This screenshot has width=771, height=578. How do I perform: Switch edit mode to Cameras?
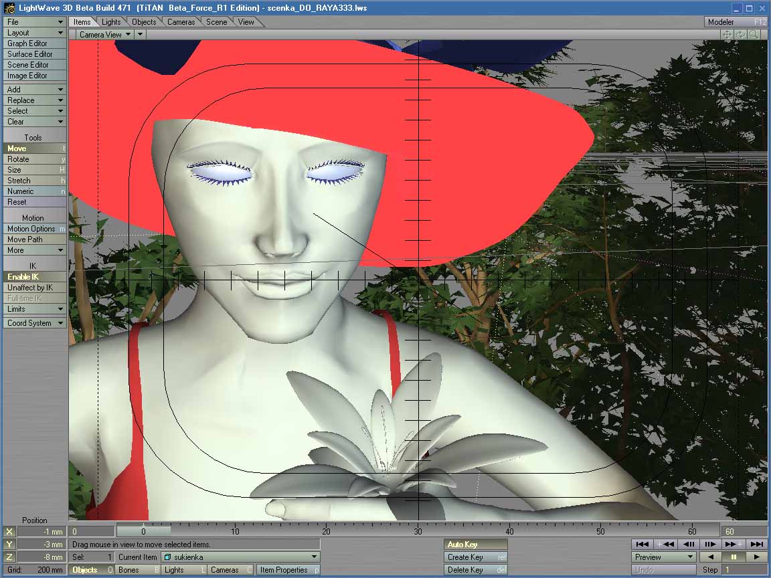230,570
